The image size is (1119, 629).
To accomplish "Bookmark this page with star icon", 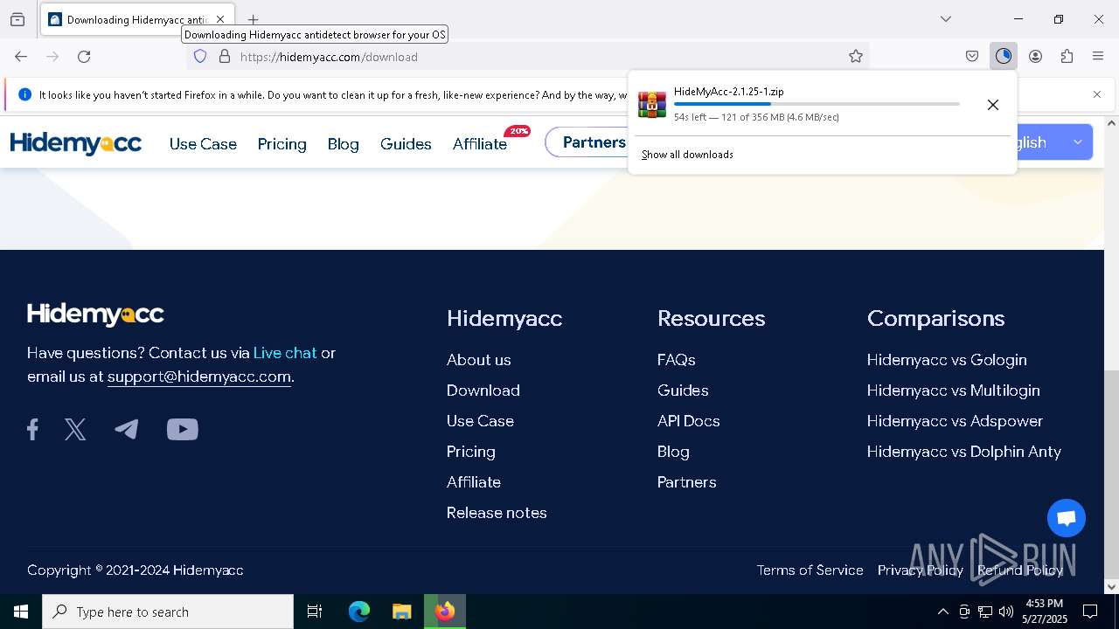I will pyautogui.click(x=856, y=57).
